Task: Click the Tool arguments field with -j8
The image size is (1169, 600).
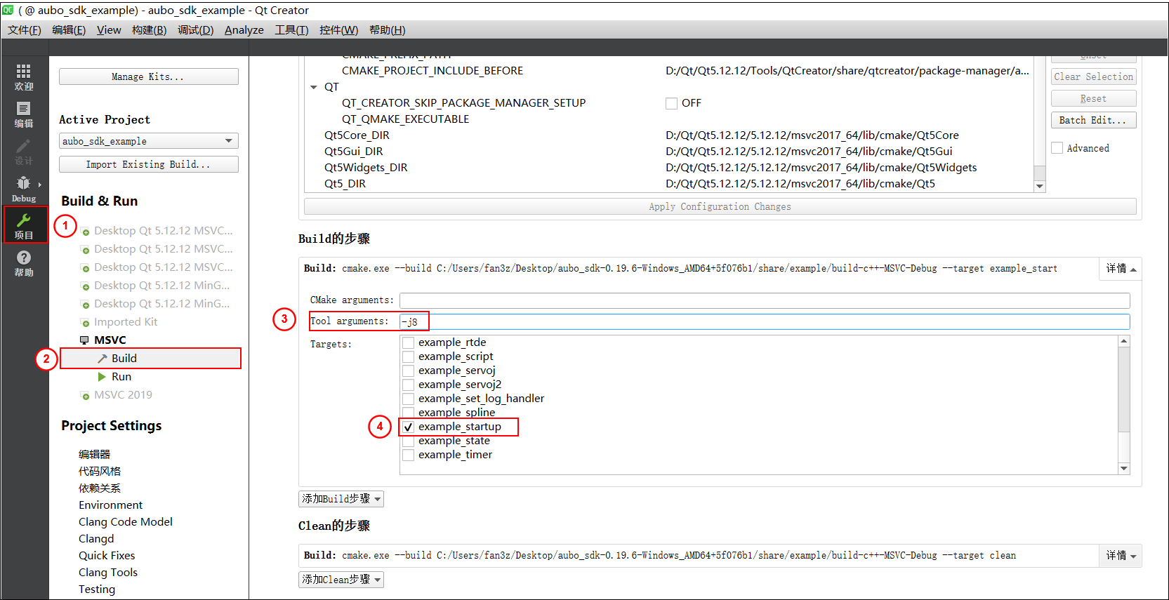Action: point(765,321)
